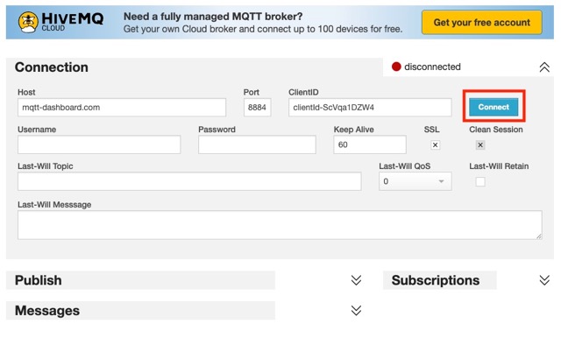The height and width of the screenshot is (352, 561).
Task: Click the Get your free account button
Action: point(481,23)
